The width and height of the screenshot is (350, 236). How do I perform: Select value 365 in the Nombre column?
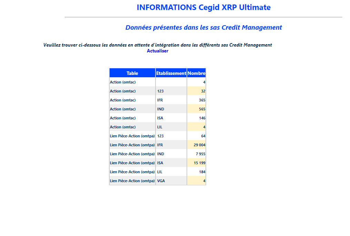[197, 100]
